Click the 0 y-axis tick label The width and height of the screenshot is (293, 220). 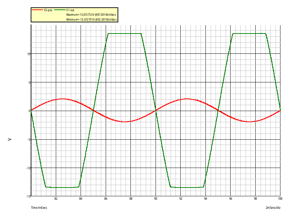click(x=29, y=111)
